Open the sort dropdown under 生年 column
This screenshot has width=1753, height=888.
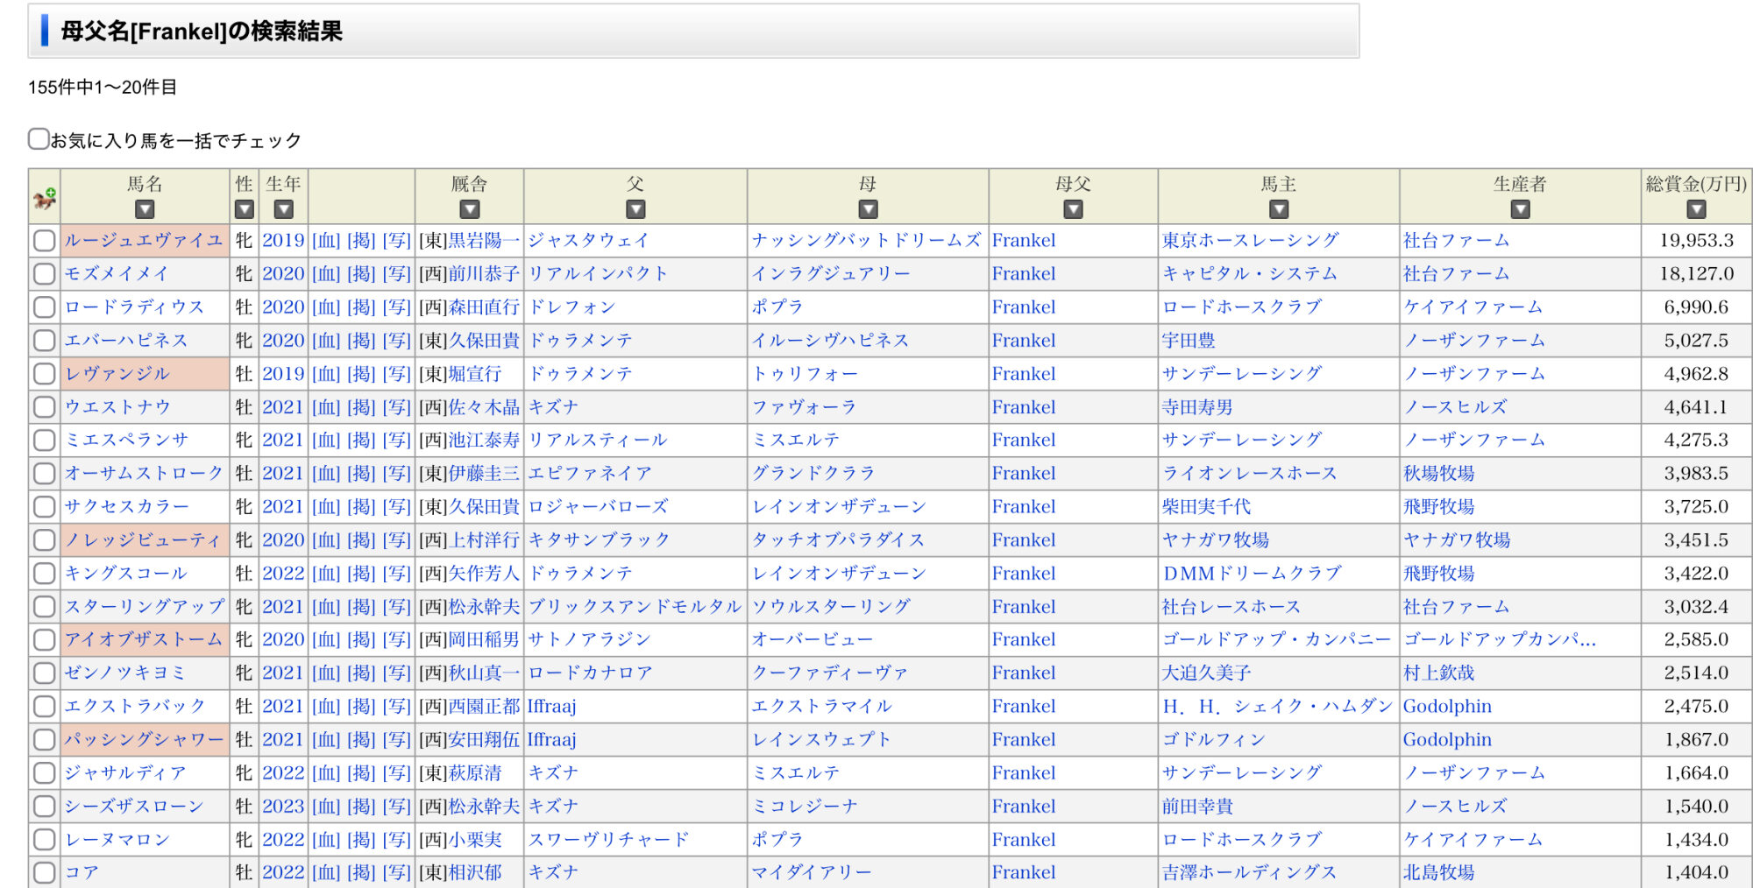click(283, 209)
